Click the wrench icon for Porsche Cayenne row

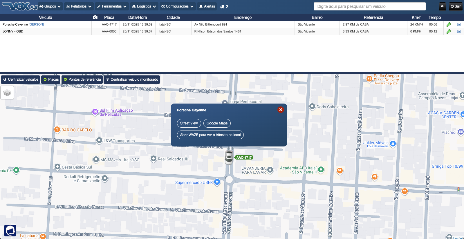tap(449, 25)
